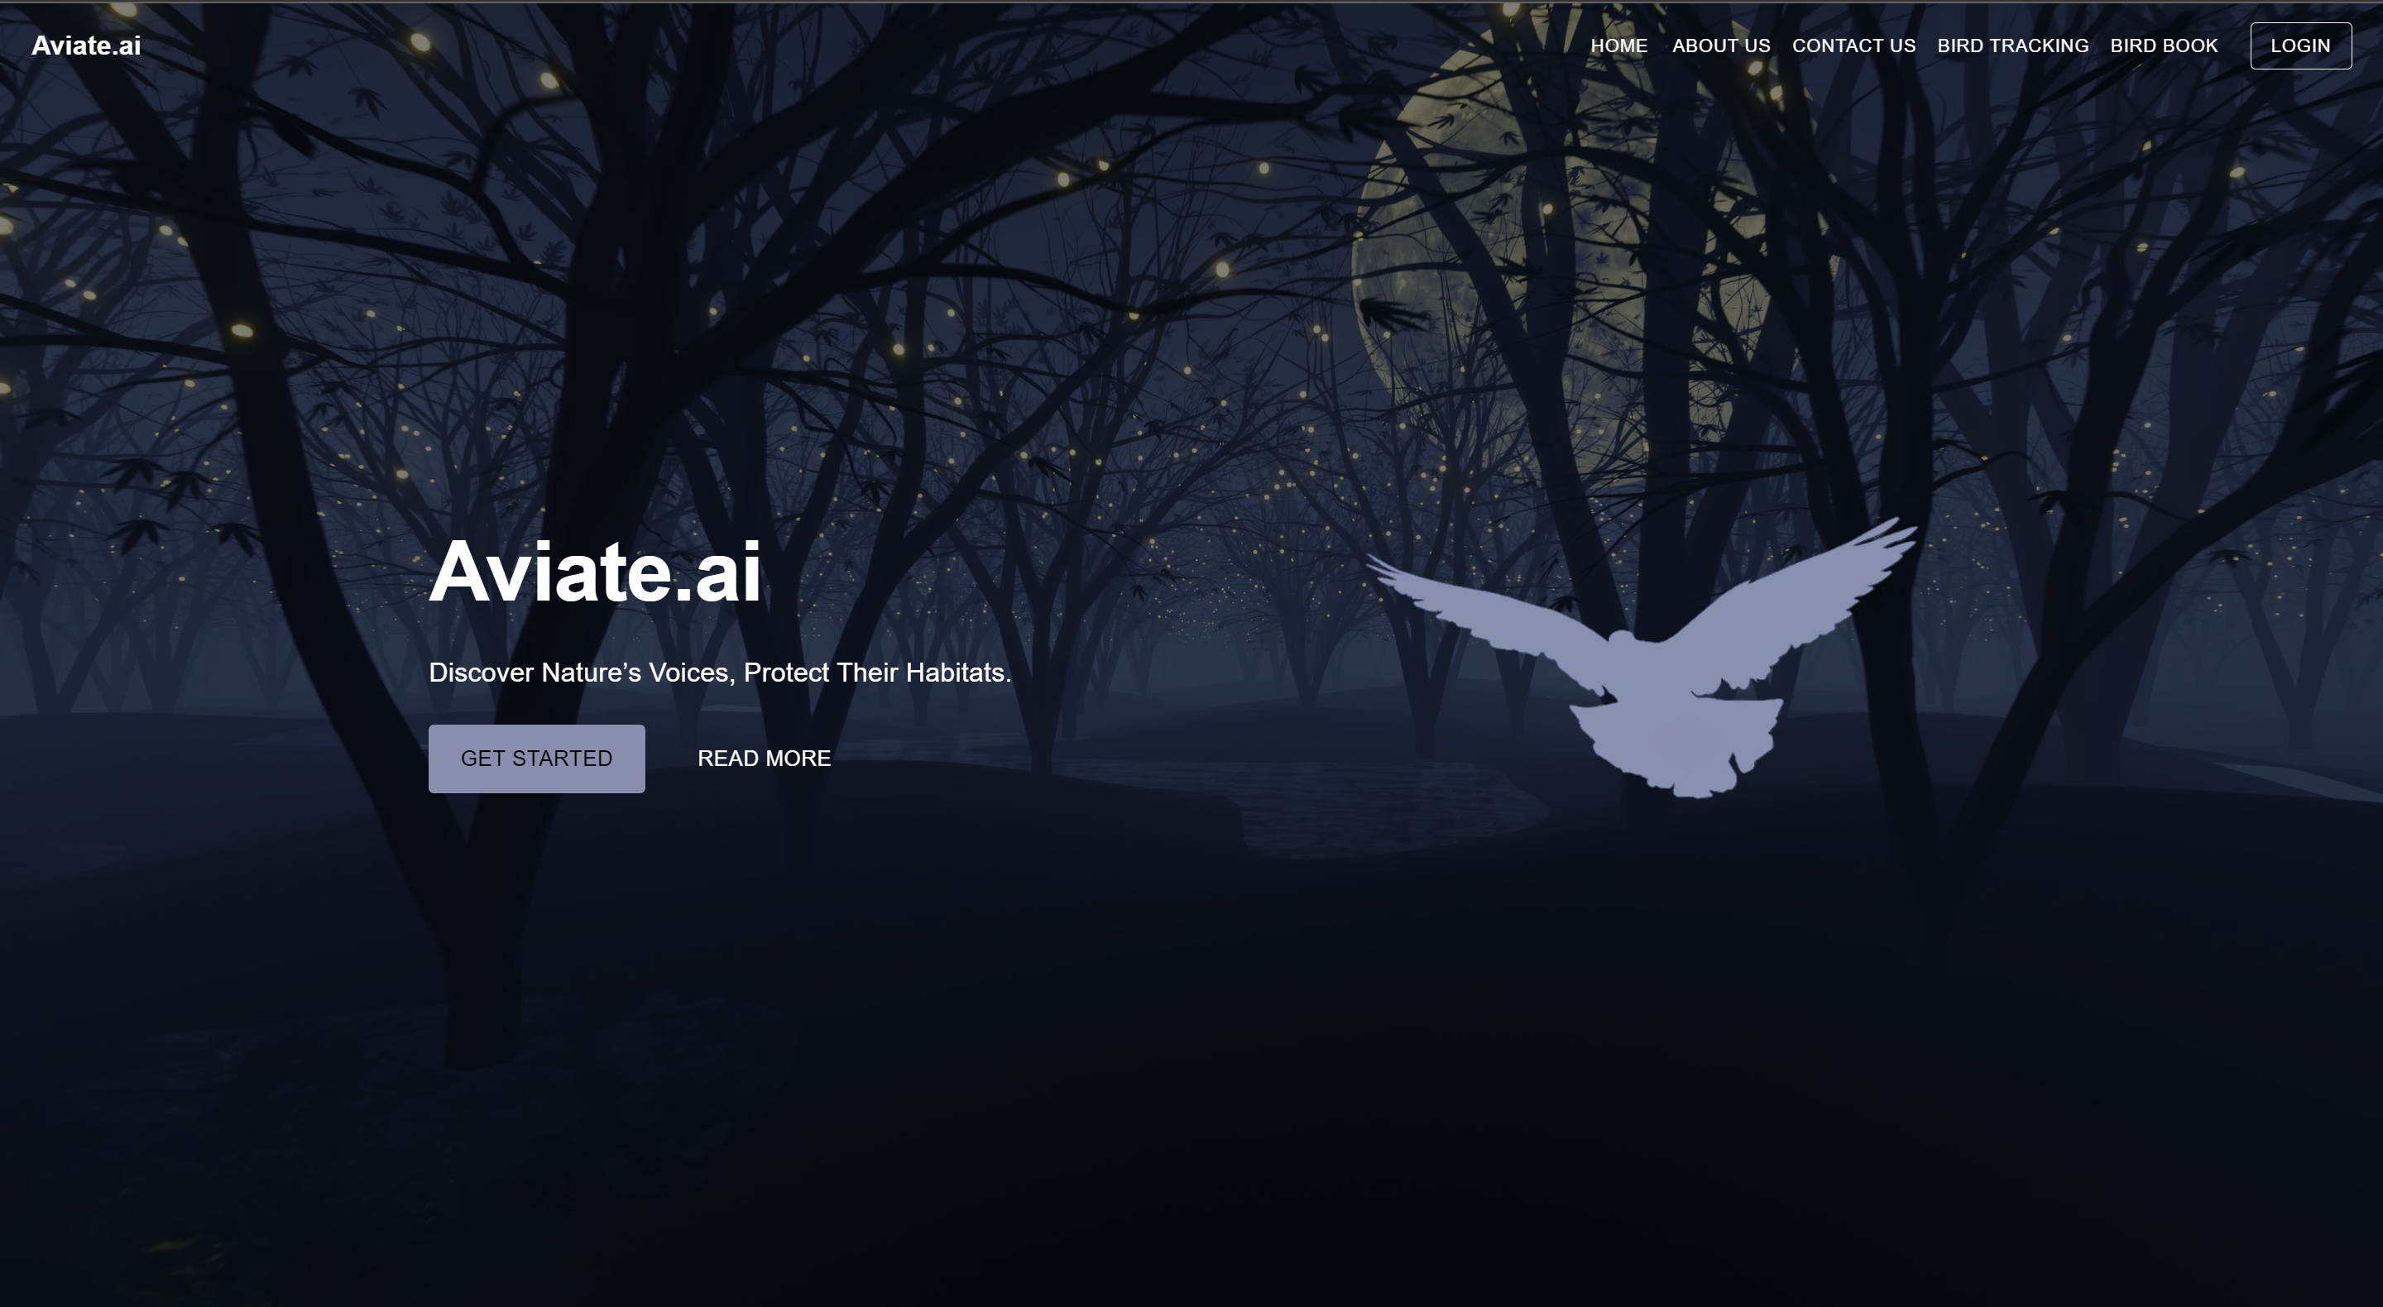Screen dimensions: 2383x1307
Task: Go to the CONTACT US page
Action: [1853, 45]
